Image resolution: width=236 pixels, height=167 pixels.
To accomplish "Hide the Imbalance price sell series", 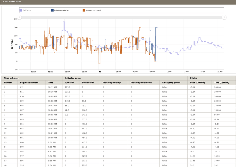I will (84, 10).
